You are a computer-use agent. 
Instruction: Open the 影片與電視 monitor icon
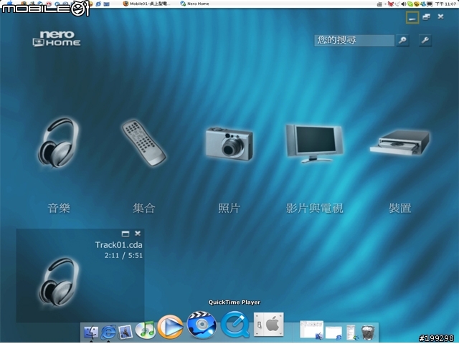click(x=314, y=143)
